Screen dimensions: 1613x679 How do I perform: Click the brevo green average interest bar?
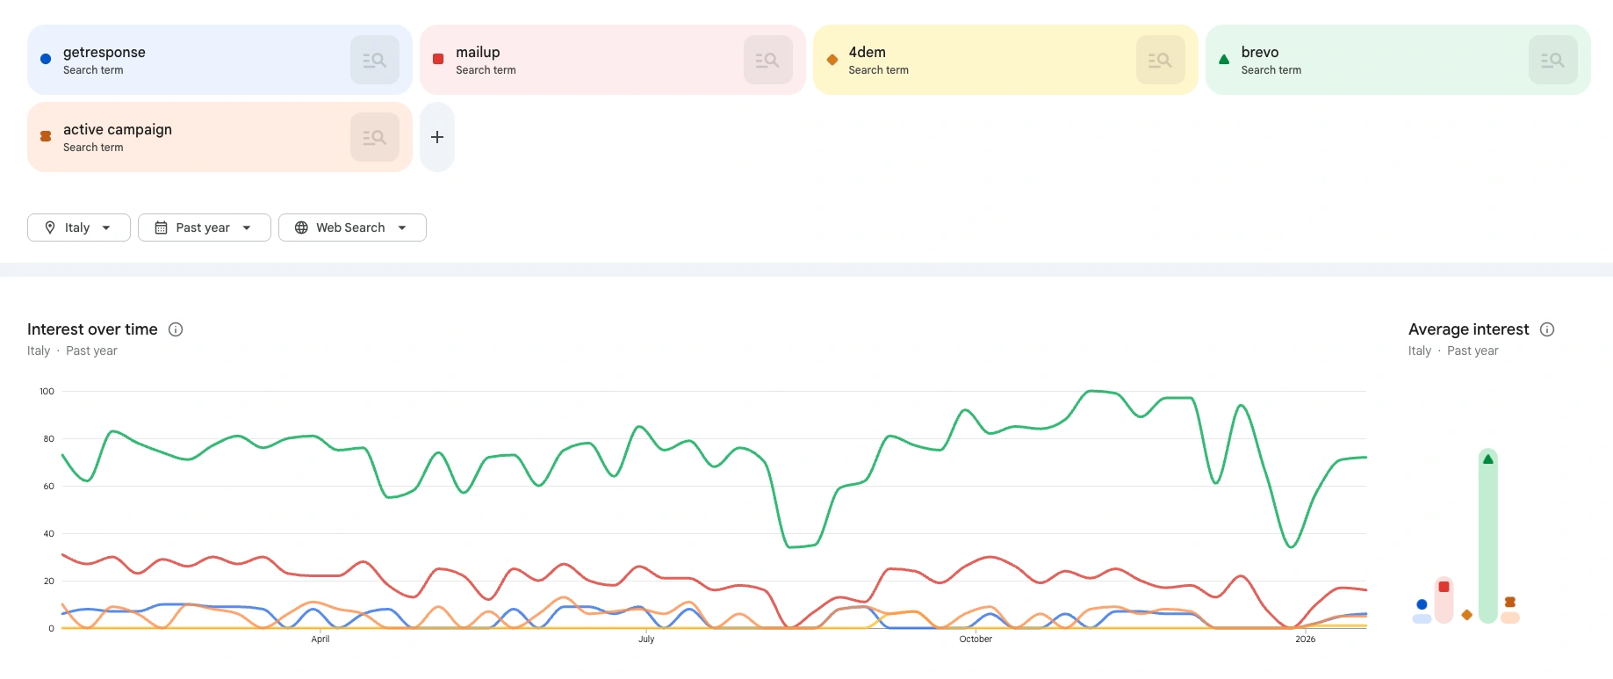(x=1487, y=536)
